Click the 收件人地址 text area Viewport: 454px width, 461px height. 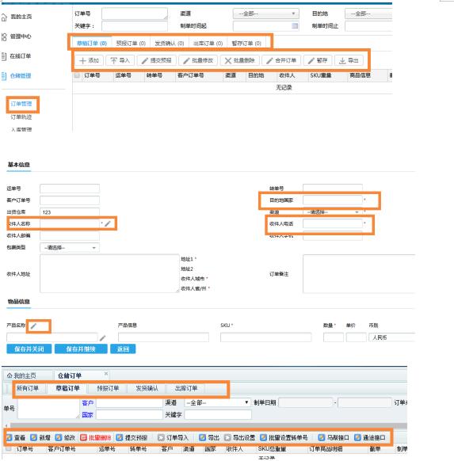(109, 274)
